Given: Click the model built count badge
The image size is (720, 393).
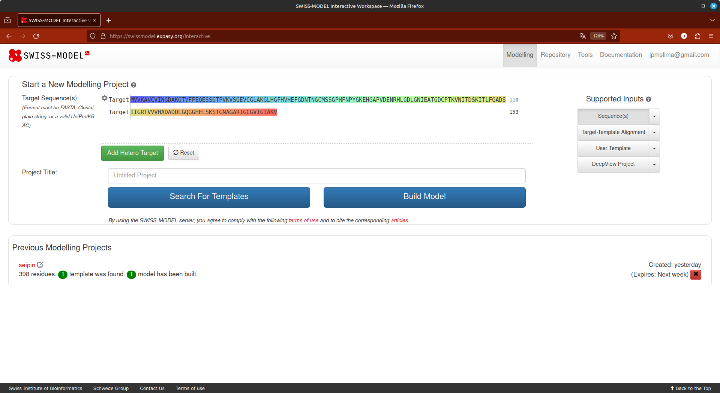Looking at the screenshot, I should (131, 274).
